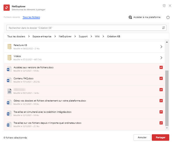Click Word icon for Contenu FAQ.docx

[x=9, y=80]
